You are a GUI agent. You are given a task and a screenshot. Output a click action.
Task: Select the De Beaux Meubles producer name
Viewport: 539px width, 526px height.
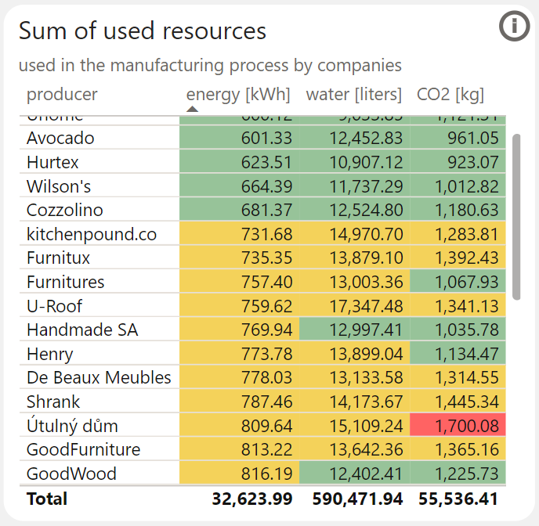click(x=99, y=377)
